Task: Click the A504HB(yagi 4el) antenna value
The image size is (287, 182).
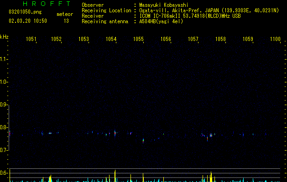Action: [x=161, y=21]
